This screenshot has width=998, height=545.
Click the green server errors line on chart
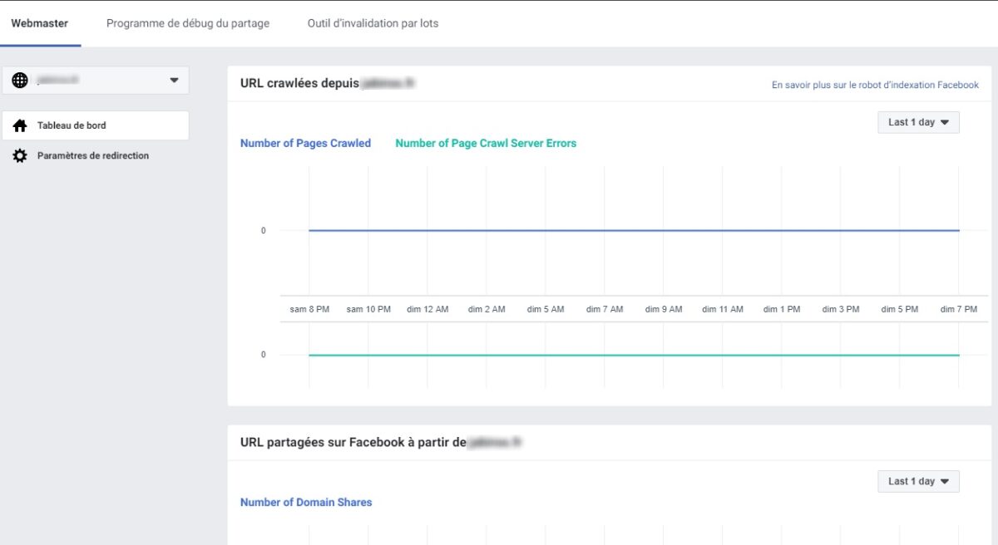coord(634,355)
